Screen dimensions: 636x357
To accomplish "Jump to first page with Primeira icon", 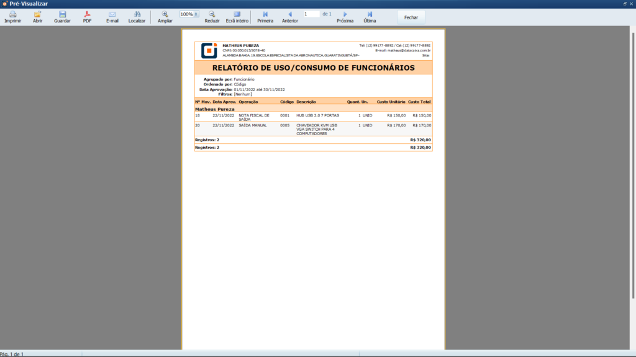I will pyautogui.click(x=265, y=15).
